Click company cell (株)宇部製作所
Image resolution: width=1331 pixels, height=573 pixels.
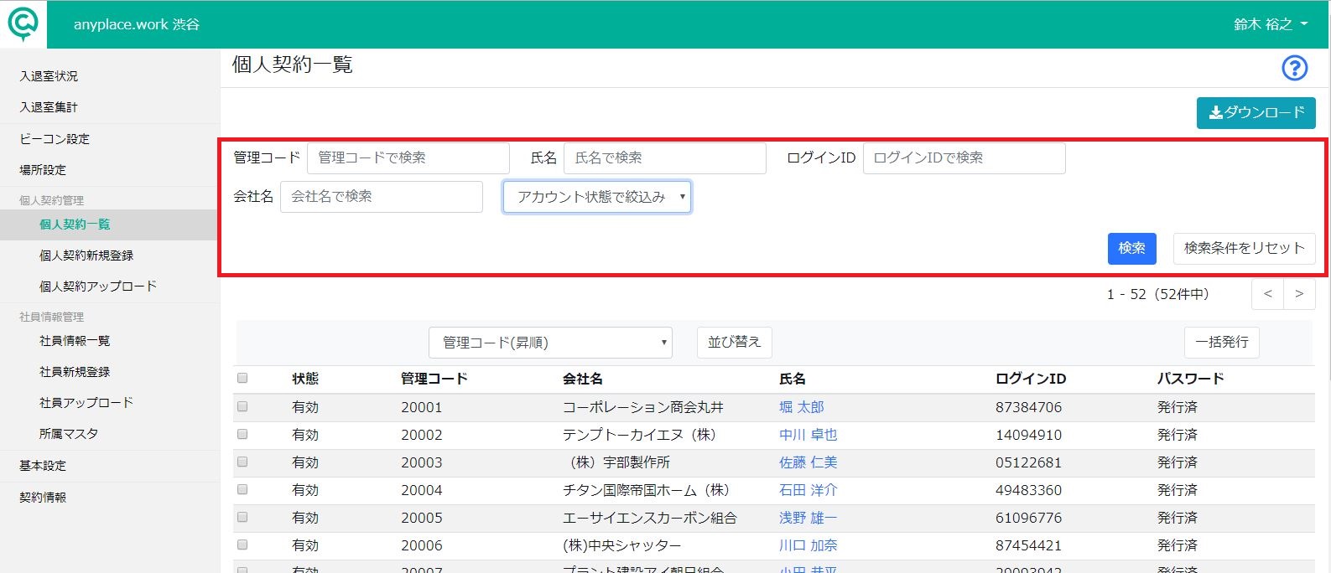(x=620, y=462)
